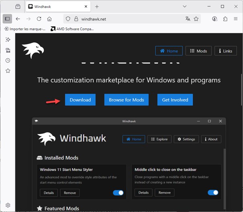
Task: Show browsing history in the sidebar
Action: [x=8, y=61]
